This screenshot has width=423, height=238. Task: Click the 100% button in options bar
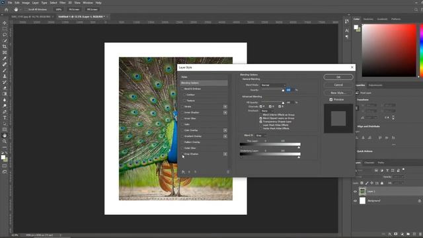[x=59, y=9]
